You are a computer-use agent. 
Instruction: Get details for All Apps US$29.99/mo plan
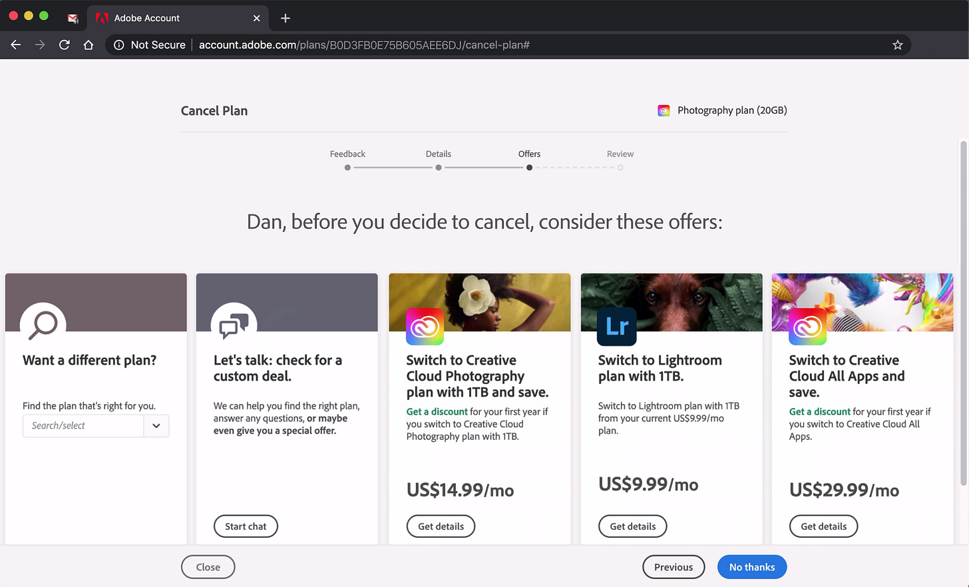[823, 526]
